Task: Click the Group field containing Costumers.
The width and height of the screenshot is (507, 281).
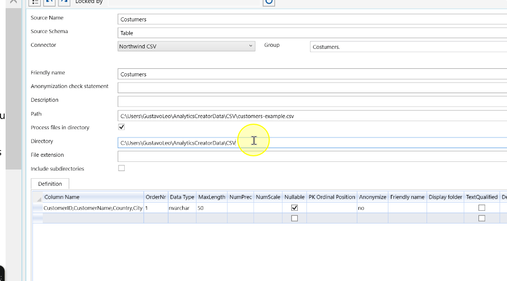Action: click(x=408, y=47)
